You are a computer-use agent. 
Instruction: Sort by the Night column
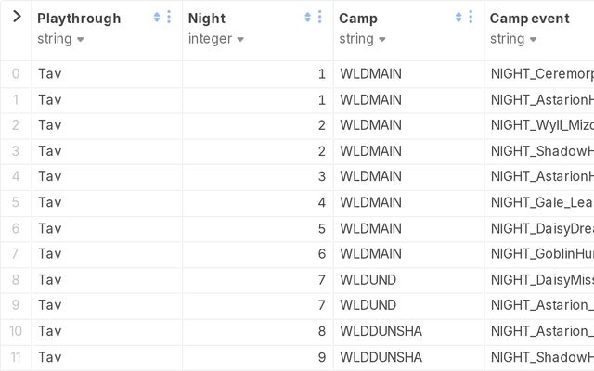coord(307,18)
